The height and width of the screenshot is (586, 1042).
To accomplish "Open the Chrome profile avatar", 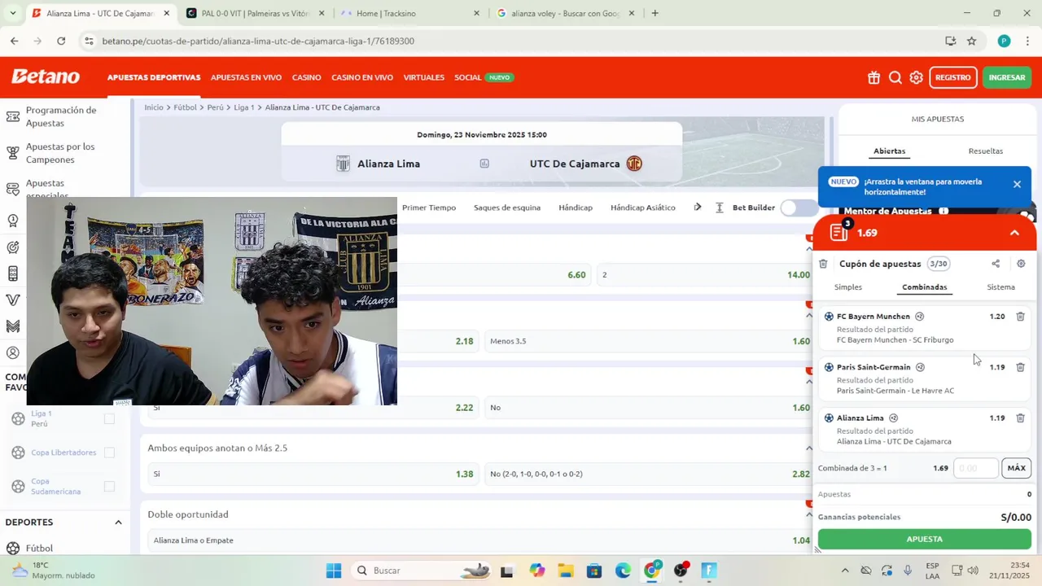I will pyautogui.click(x=1004, y=41).
